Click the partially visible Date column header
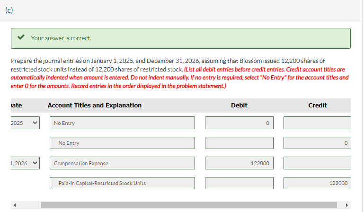 coord(16,106)
